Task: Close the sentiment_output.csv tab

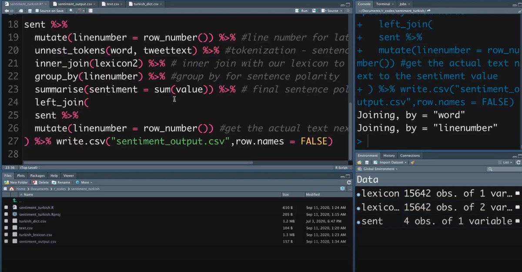Action: point(95,4)
